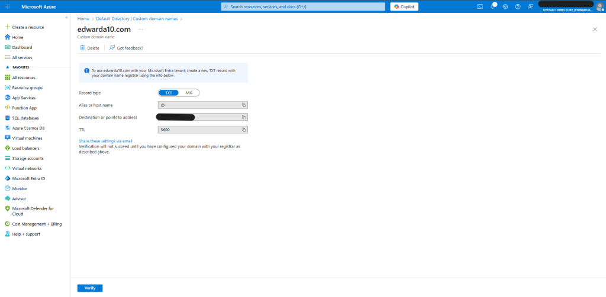The image size is (606, 297).
Task: Click the Alias or host name field
Action: [x=203, y=105]
